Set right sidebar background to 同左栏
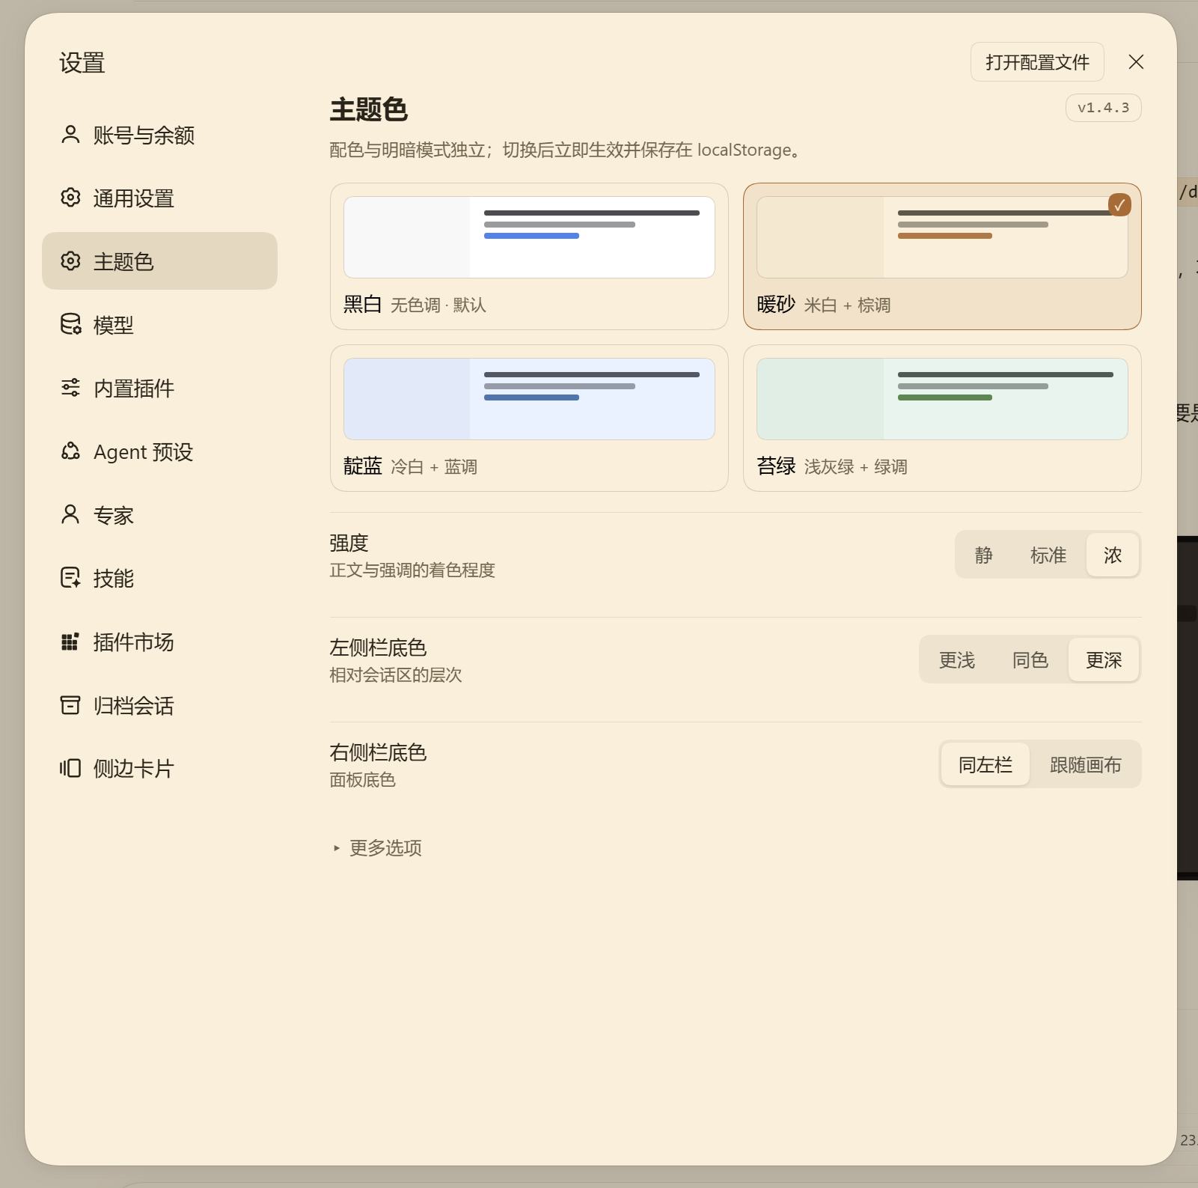1198x1188 pixels. pyautogui.click(x=985, y=764)
